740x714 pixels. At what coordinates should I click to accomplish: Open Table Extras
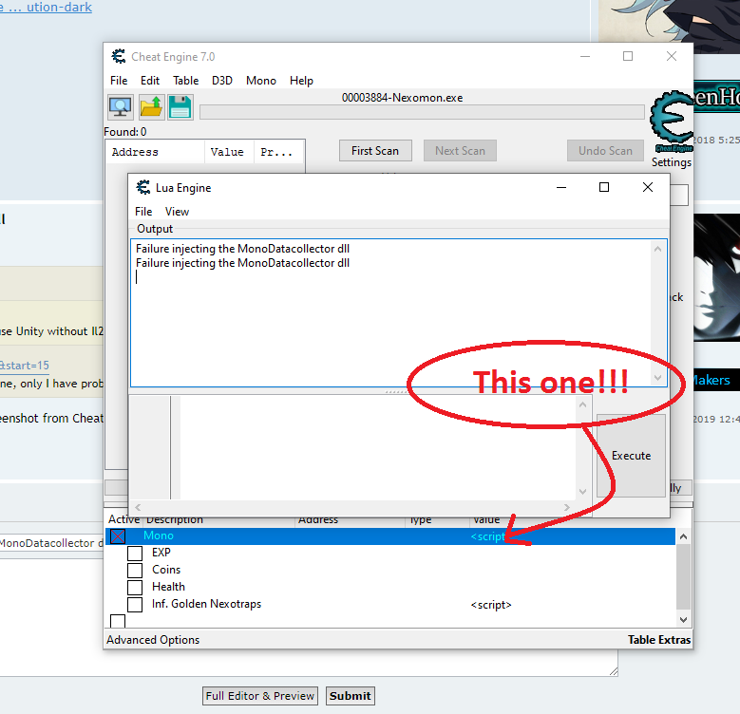click(659, 640)
